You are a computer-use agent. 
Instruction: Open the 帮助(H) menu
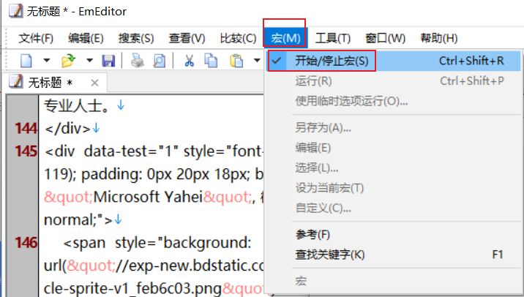tap(439, 38)
